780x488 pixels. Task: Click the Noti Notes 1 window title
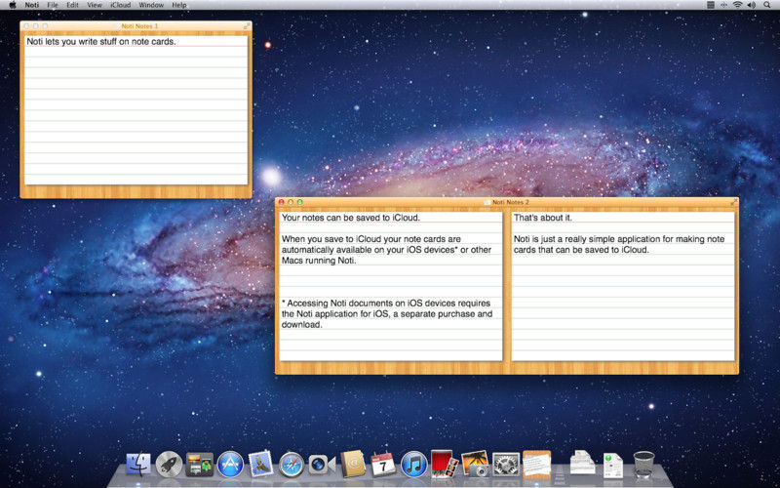(139, 26)
